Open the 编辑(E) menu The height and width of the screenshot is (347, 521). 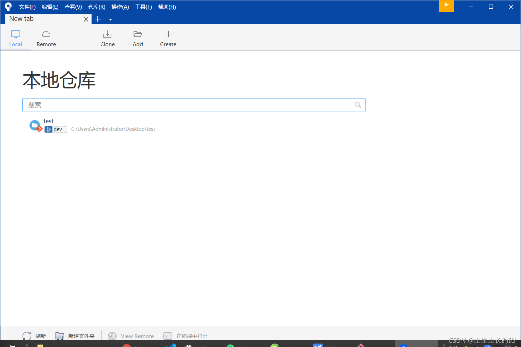(x=50, y=7)
